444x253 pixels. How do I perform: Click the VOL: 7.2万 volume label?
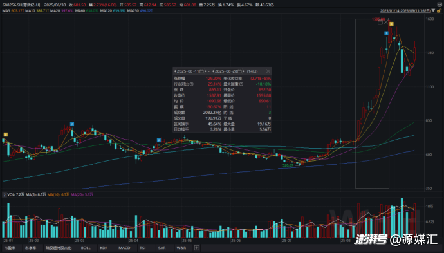point(16,195)
